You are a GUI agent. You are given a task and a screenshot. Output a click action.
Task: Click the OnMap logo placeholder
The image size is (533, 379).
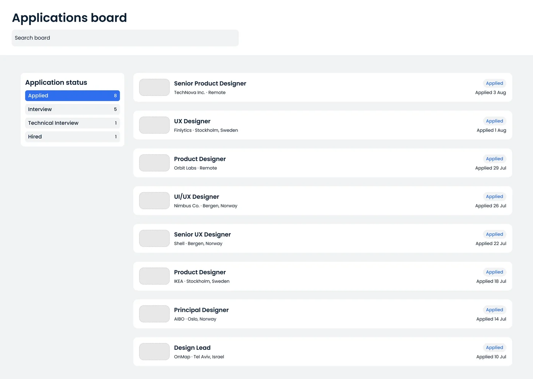tap(154, 352)
